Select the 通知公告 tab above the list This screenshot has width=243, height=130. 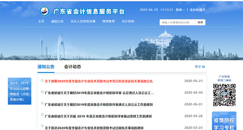[x=46, y=67]
